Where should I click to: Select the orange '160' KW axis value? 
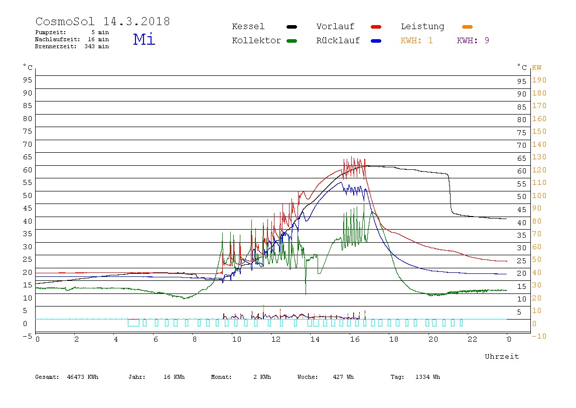click(x=539, y=119)
